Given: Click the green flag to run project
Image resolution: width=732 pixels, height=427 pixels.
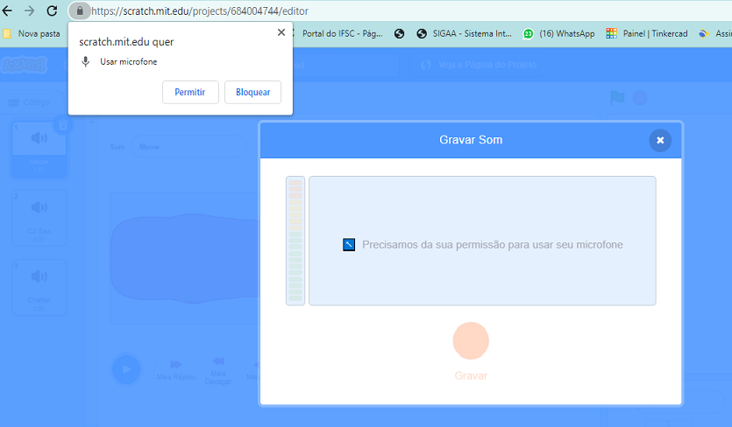Looking at the screenshot, I should pyautogui.click(x=617, y=98).
